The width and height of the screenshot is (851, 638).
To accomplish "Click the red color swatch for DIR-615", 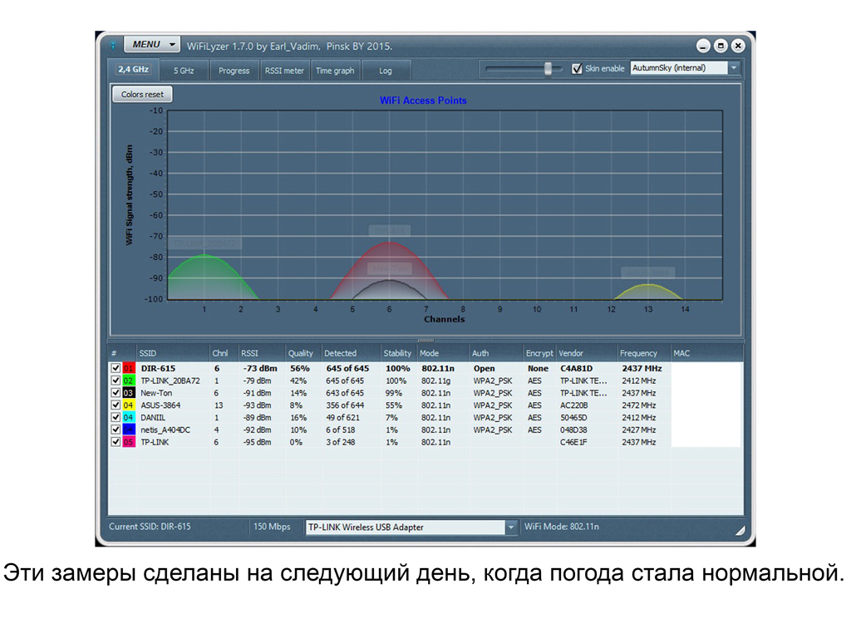I will tap(128, 368).
